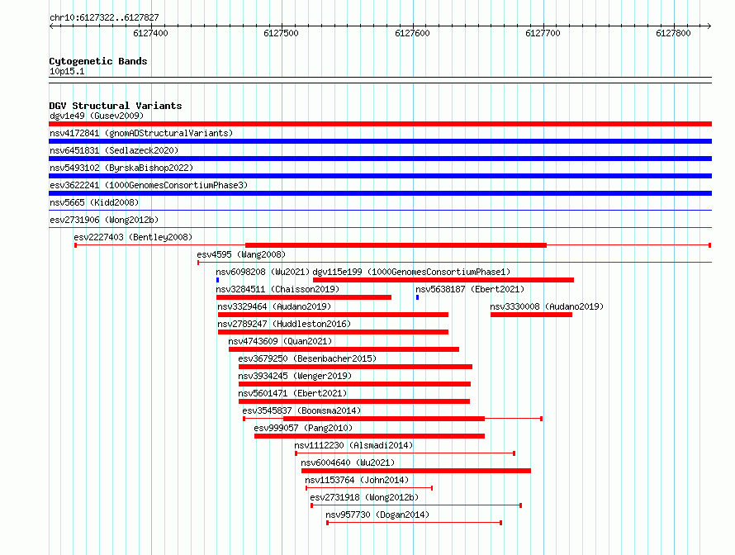Open esv3545837 (Boomsma2014) label
Image resolution: width=735 pixels, height=555 pixels.
pos(301,410)
